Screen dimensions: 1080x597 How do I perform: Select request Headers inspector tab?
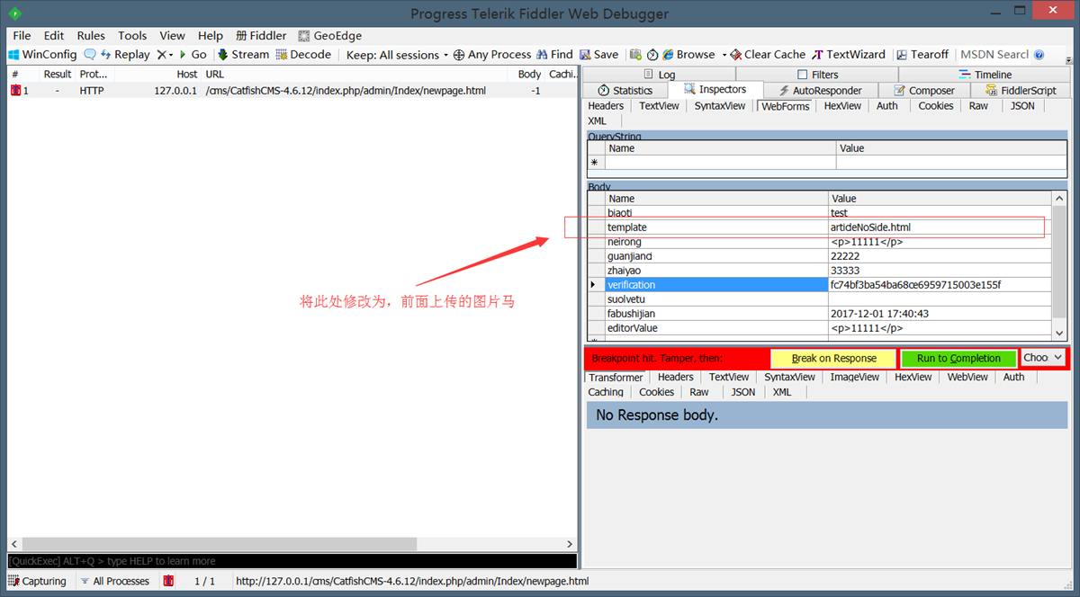point(606,106)
